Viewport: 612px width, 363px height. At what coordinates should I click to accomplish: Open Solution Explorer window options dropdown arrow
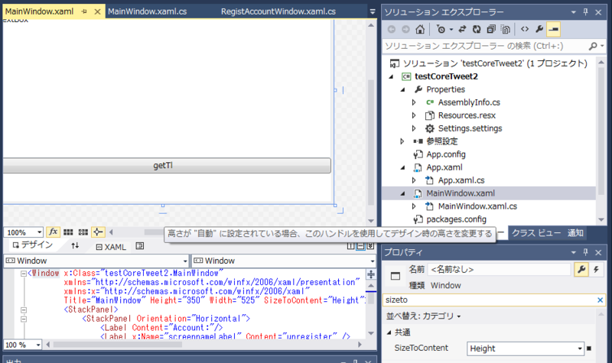[x=573, y=12]
